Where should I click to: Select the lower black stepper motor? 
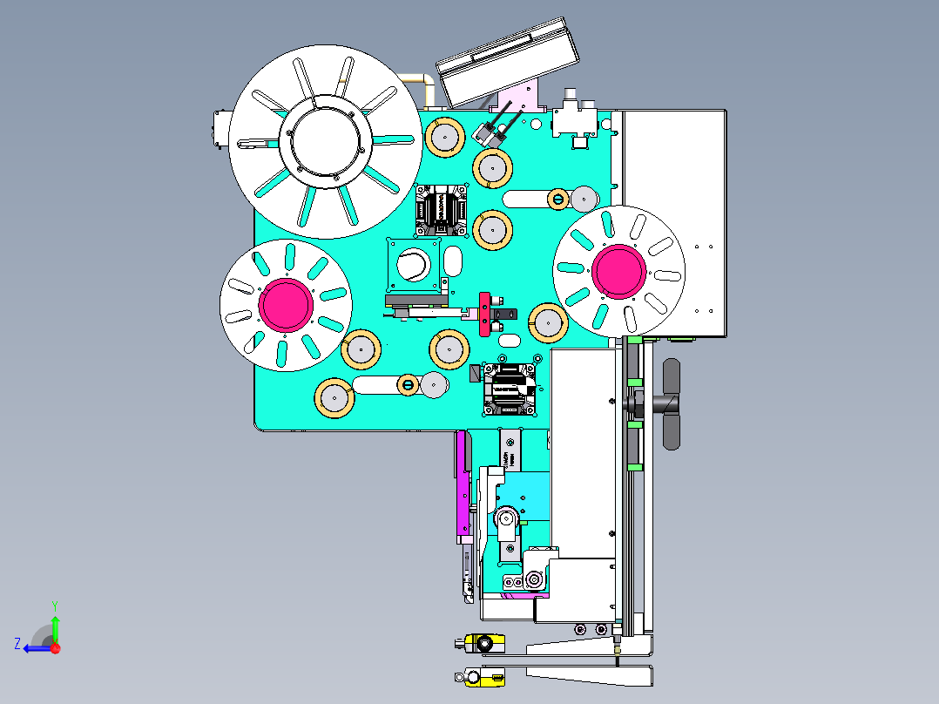point(509,389)
